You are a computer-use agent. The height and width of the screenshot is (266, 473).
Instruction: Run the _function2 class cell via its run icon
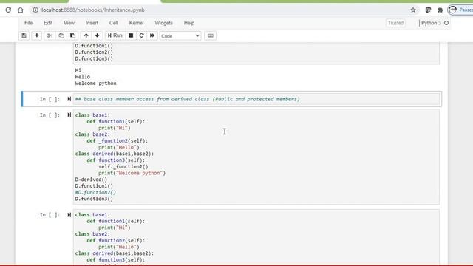(69, 115)
